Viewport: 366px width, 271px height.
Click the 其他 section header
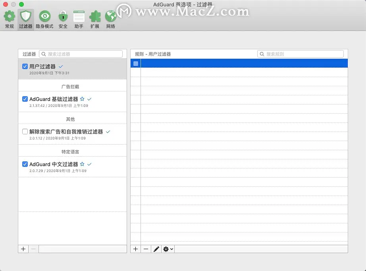coord(70,119)
